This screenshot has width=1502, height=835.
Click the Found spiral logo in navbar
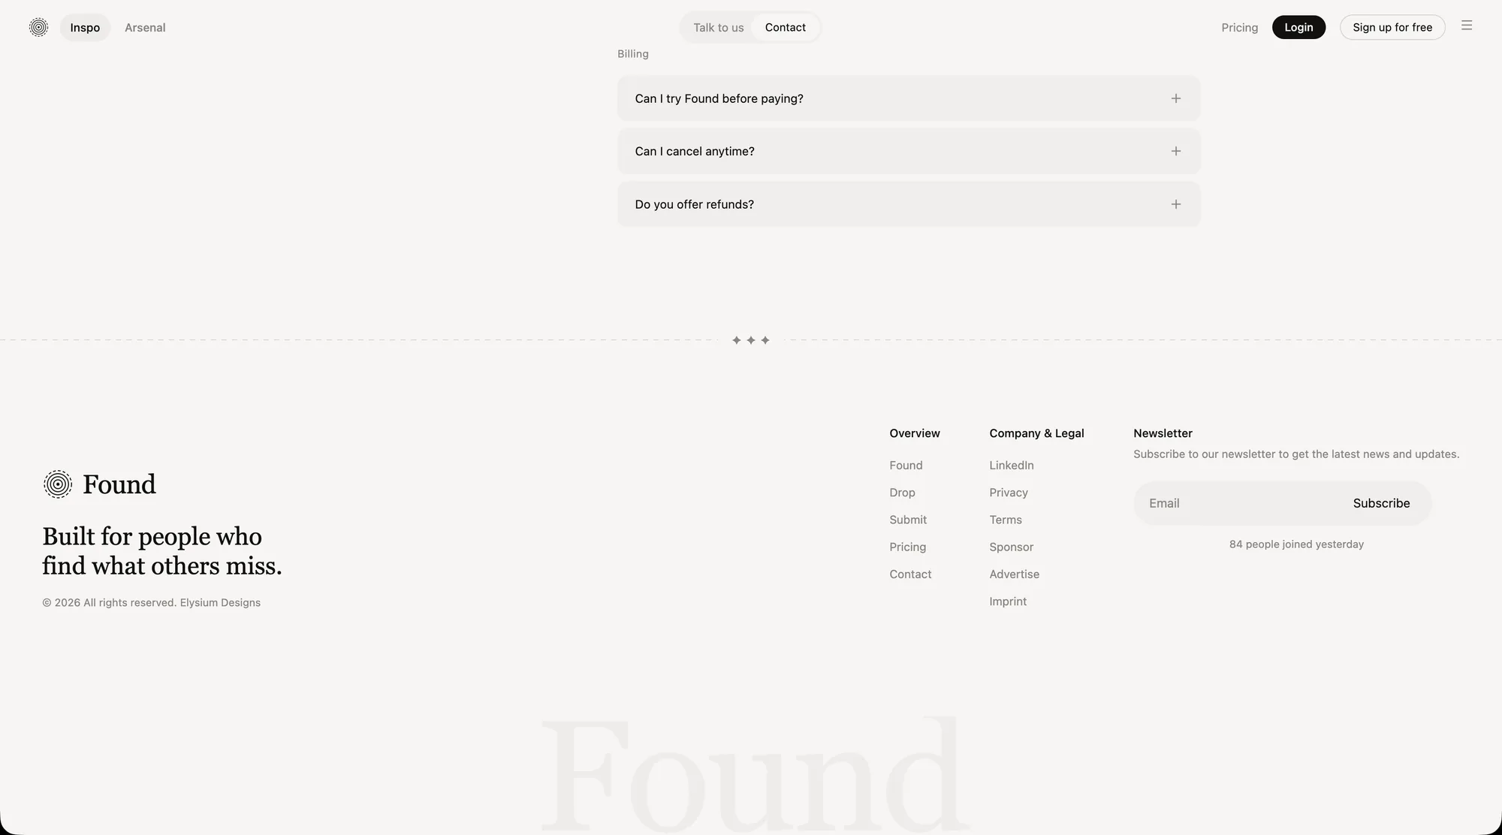pyautogui.click(x=38, y=27)
